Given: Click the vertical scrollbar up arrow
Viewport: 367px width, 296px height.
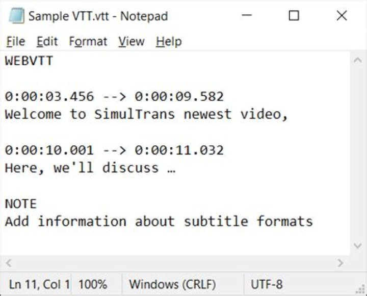Looking at the screenshot, I should tap(358, 60).
